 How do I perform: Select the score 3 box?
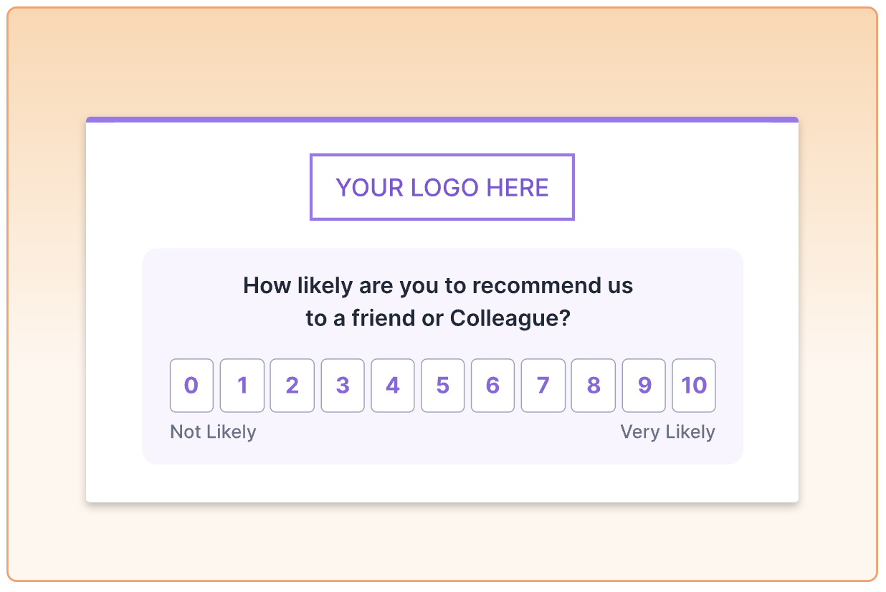[x=343, y=386]
